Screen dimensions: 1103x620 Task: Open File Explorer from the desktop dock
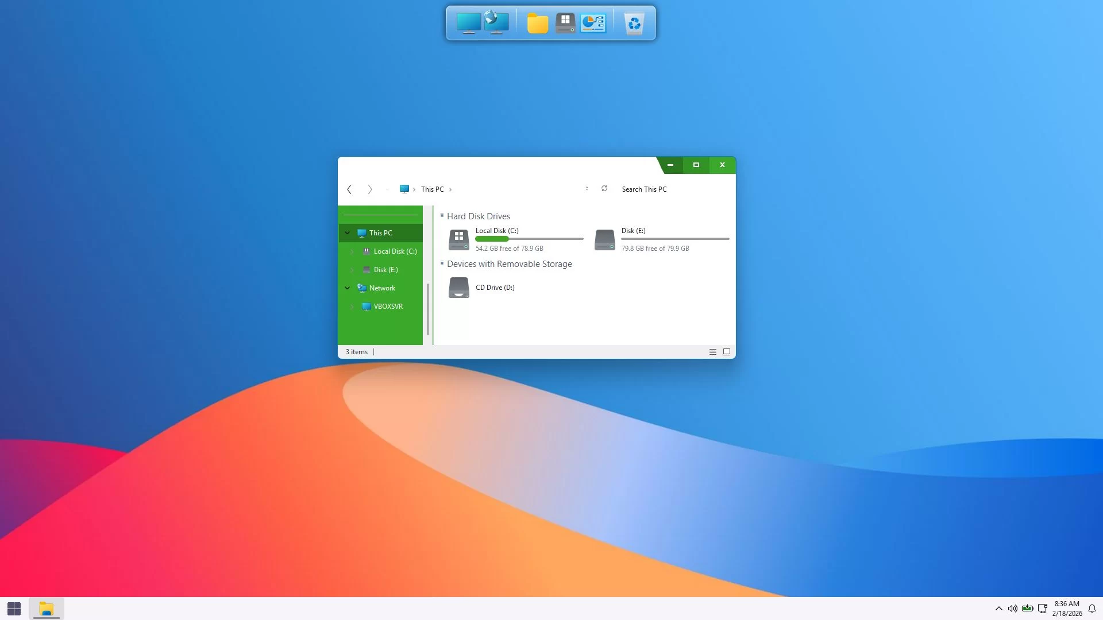[537, 23]
